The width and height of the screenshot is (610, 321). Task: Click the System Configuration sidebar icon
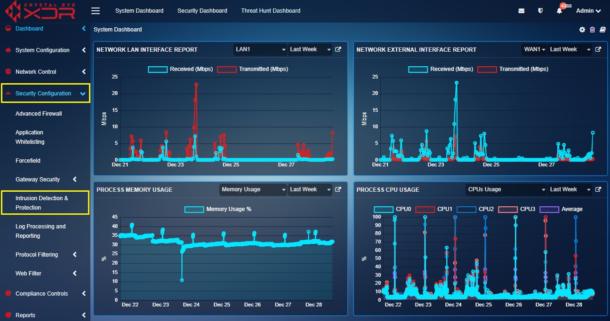8,50
